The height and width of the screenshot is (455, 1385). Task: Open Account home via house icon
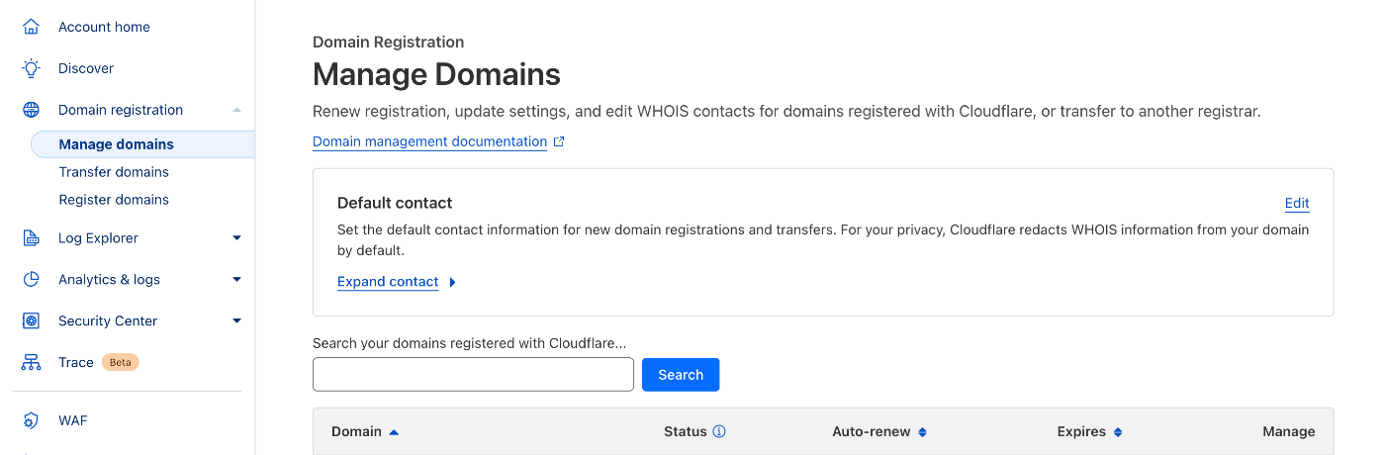point(32,27)
